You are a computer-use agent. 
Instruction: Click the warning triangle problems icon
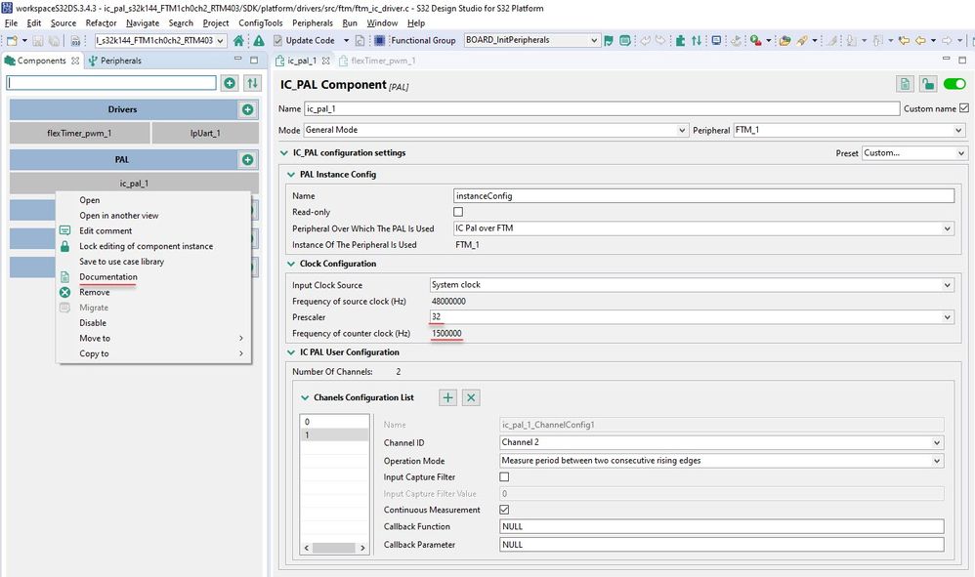coord(259,40)
